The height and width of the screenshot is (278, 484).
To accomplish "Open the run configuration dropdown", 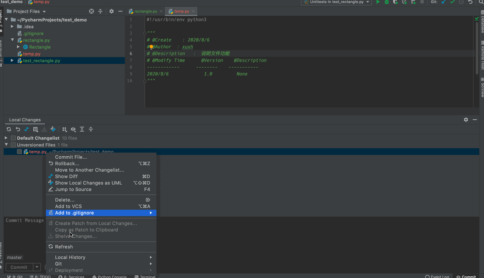I will click(x=368, y=2).
